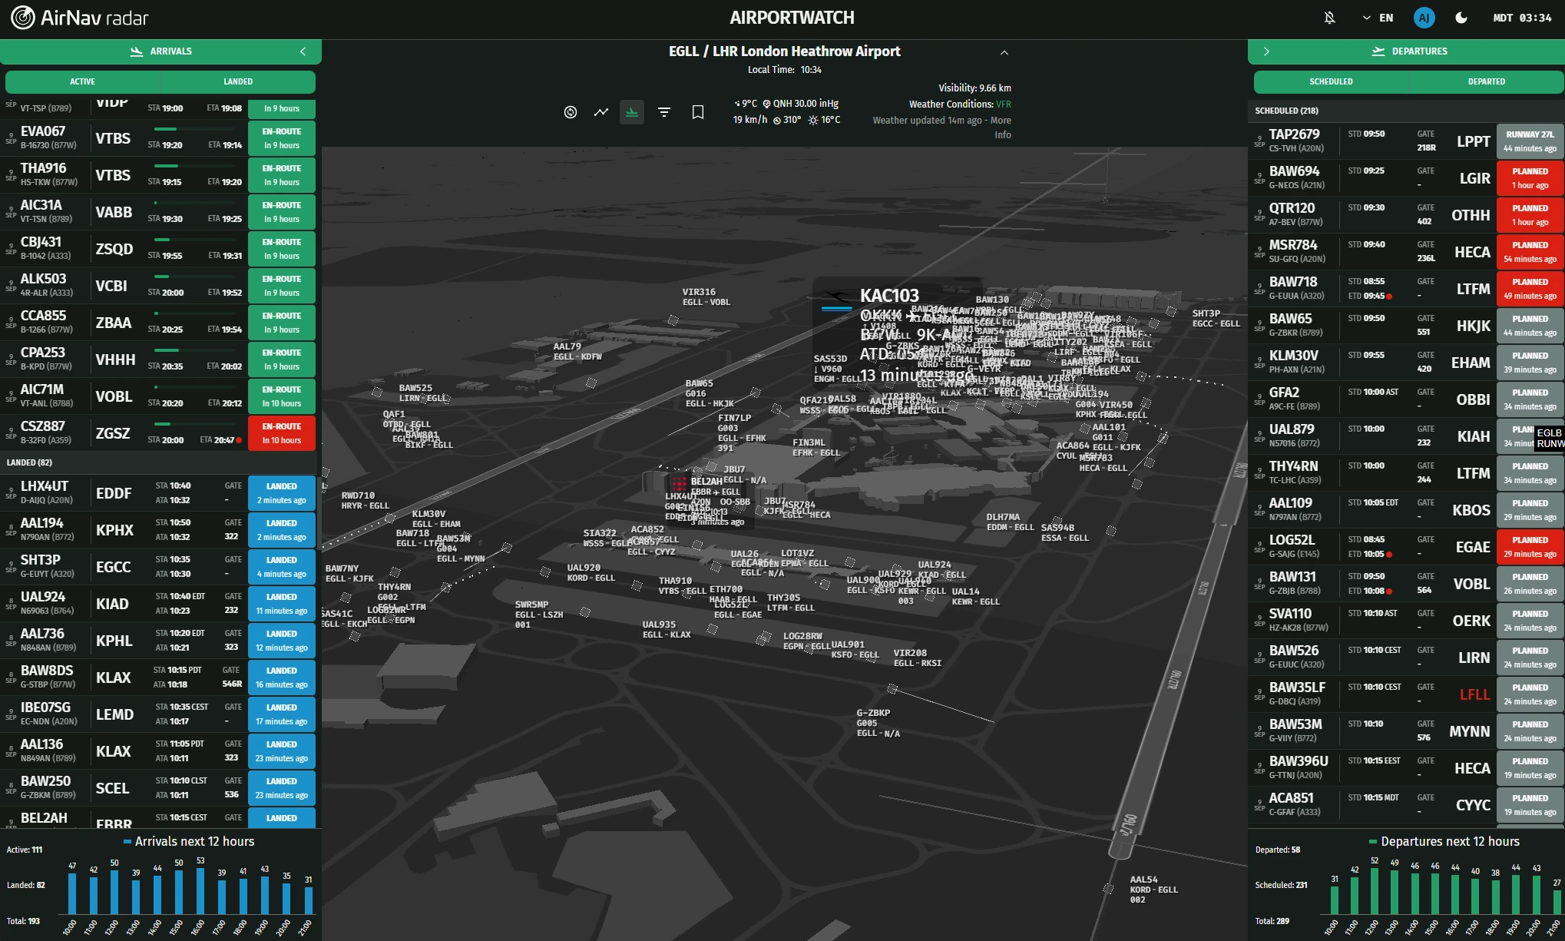This screenshot has width=1565, height=941.
Task: Switch to the Landed arrivals tab
Action: point(238,81)
